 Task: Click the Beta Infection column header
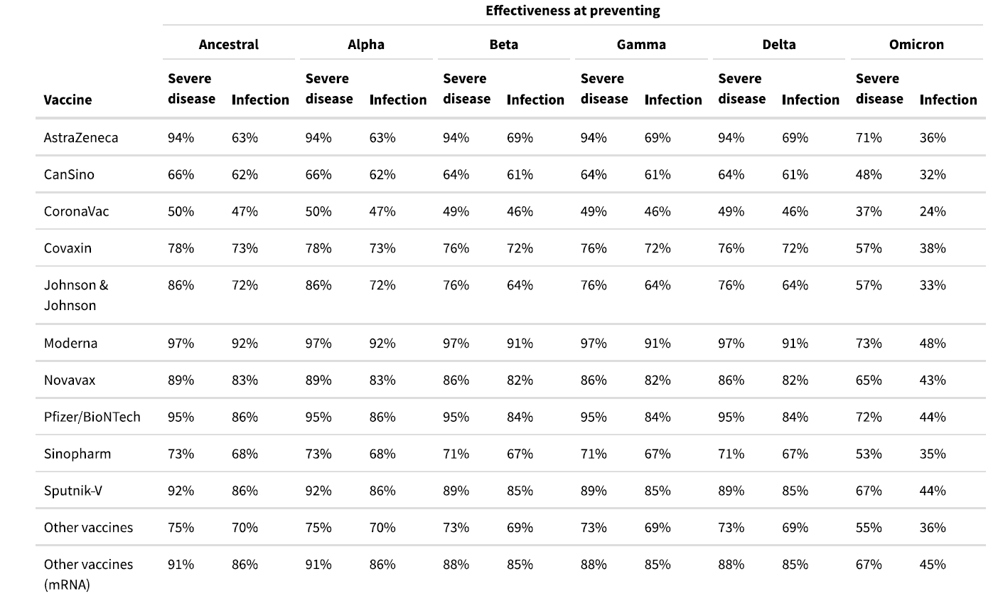[x=535, y=100]
